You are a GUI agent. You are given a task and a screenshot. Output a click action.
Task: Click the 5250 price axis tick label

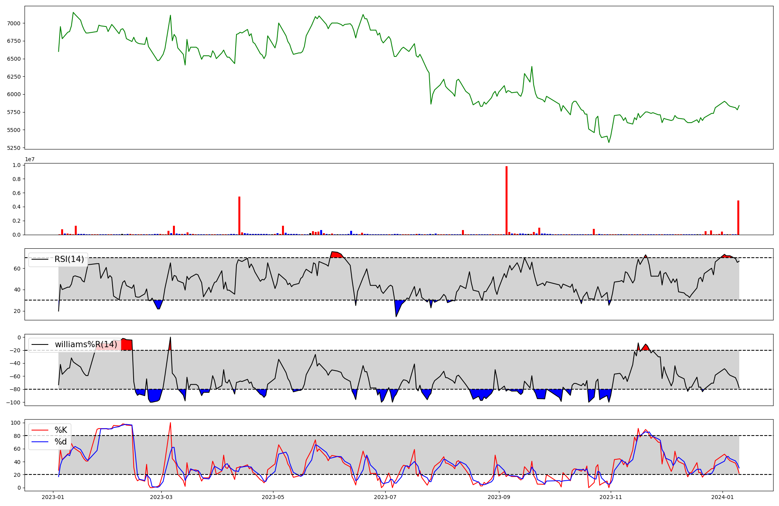(14, 148)
